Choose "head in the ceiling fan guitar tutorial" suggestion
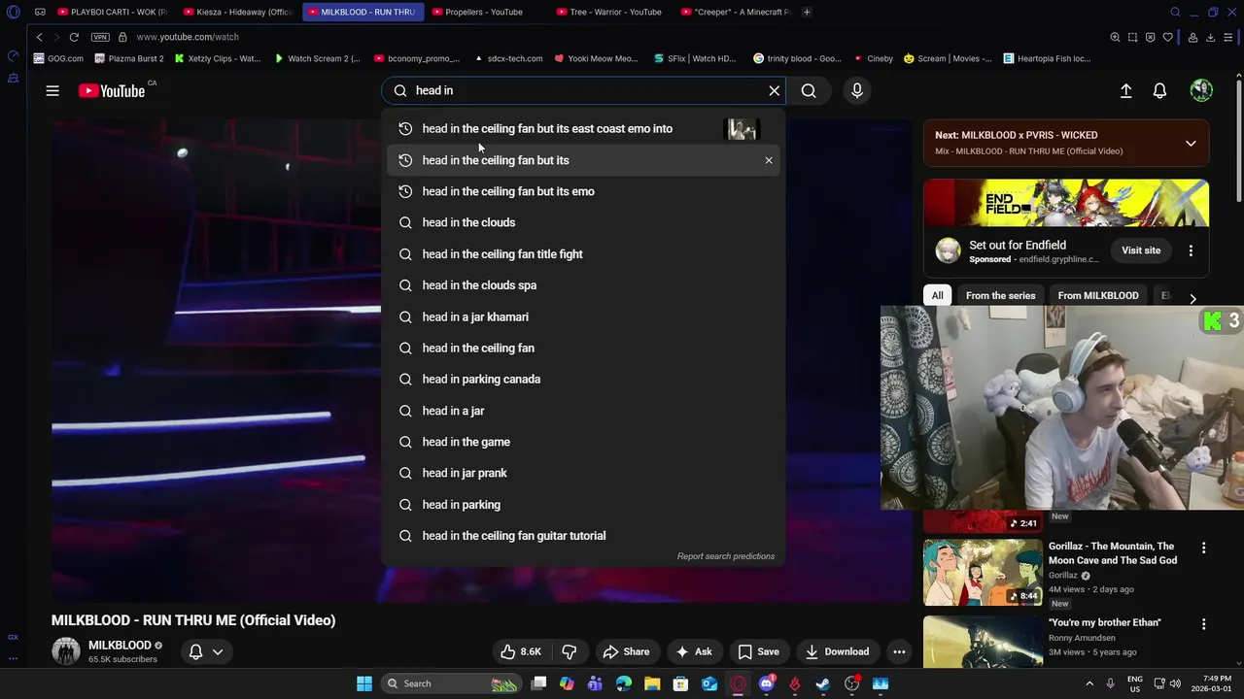This screenshot has width=1244, height=699. (x=582, y=536)
